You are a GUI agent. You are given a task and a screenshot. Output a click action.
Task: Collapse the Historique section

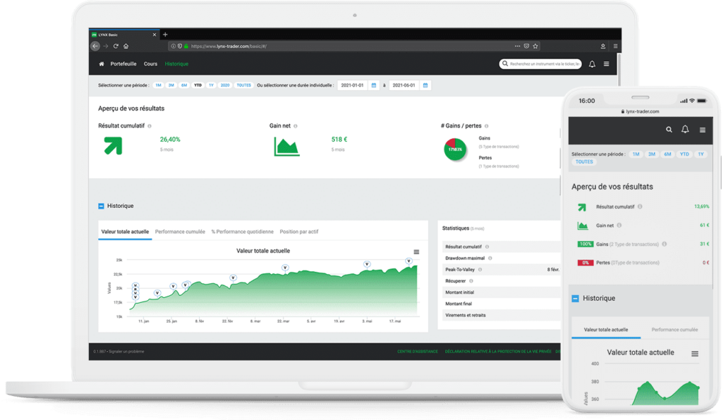point(100,206)
